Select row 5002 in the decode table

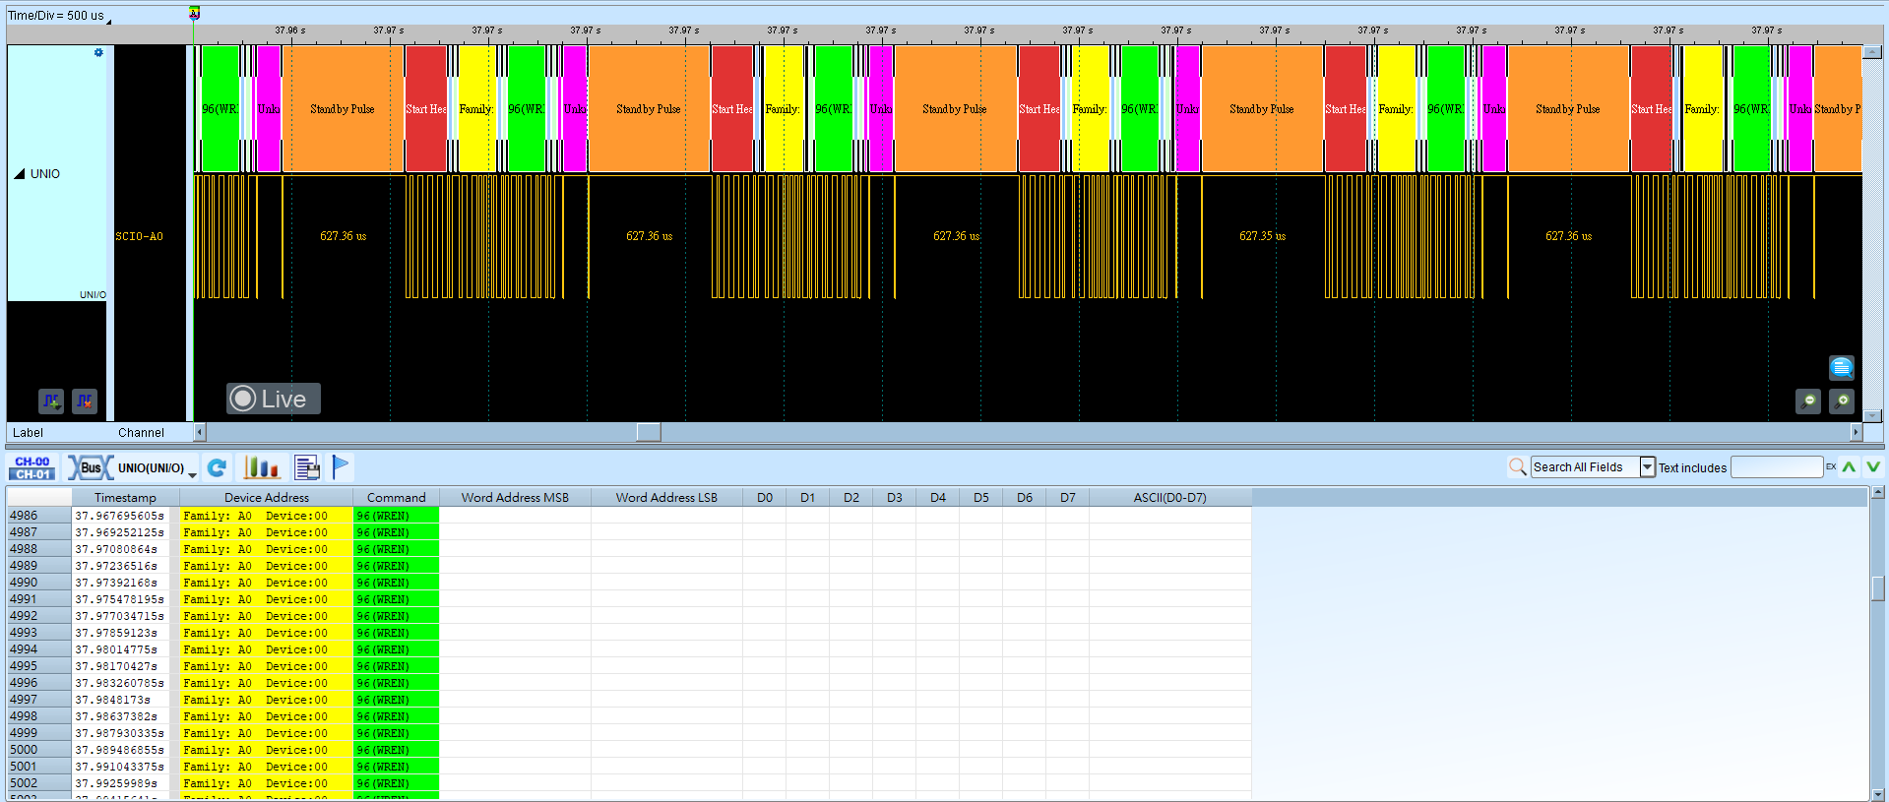click(629, 783)
